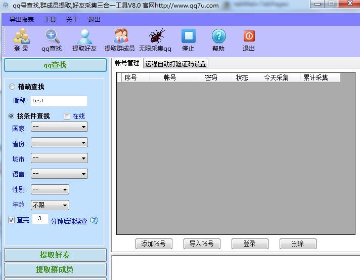Open the 关于 menu
Screen dimensions: 360x280
coord(72,20)
